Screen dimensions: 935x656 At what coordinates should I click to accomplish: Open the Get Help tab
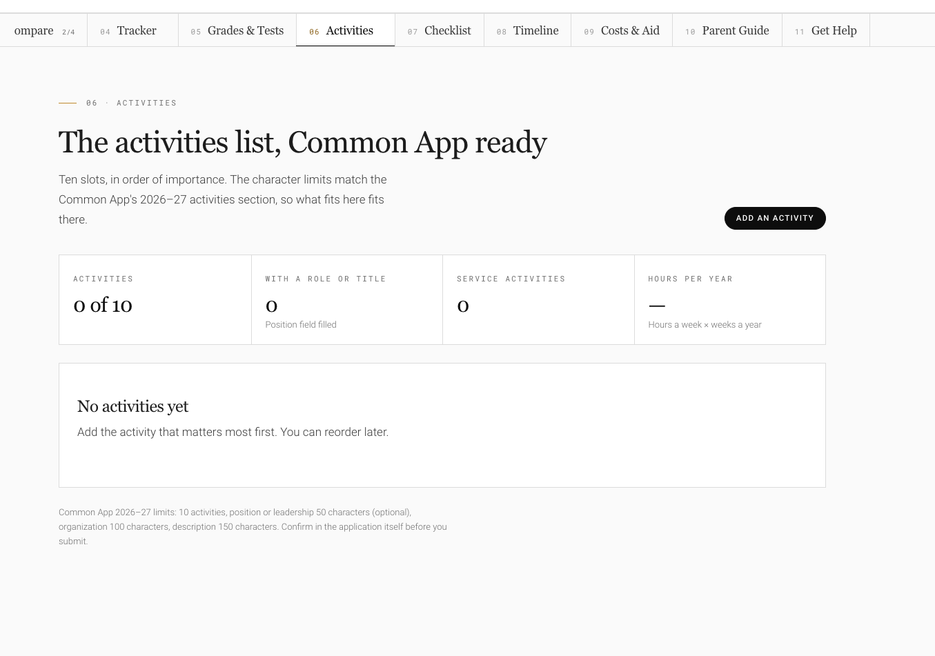point(826,30)
